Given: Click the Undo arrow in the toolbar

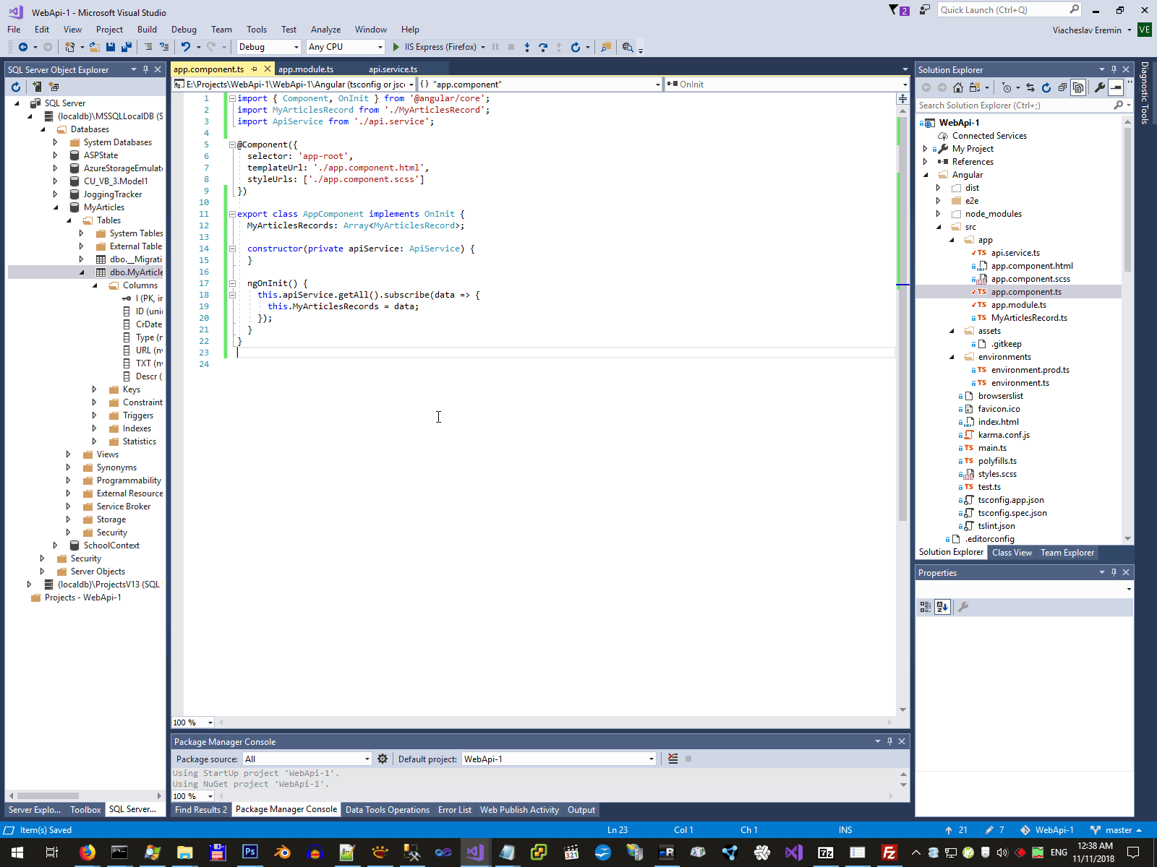Looking at the screenshot, I should point(186,47).
